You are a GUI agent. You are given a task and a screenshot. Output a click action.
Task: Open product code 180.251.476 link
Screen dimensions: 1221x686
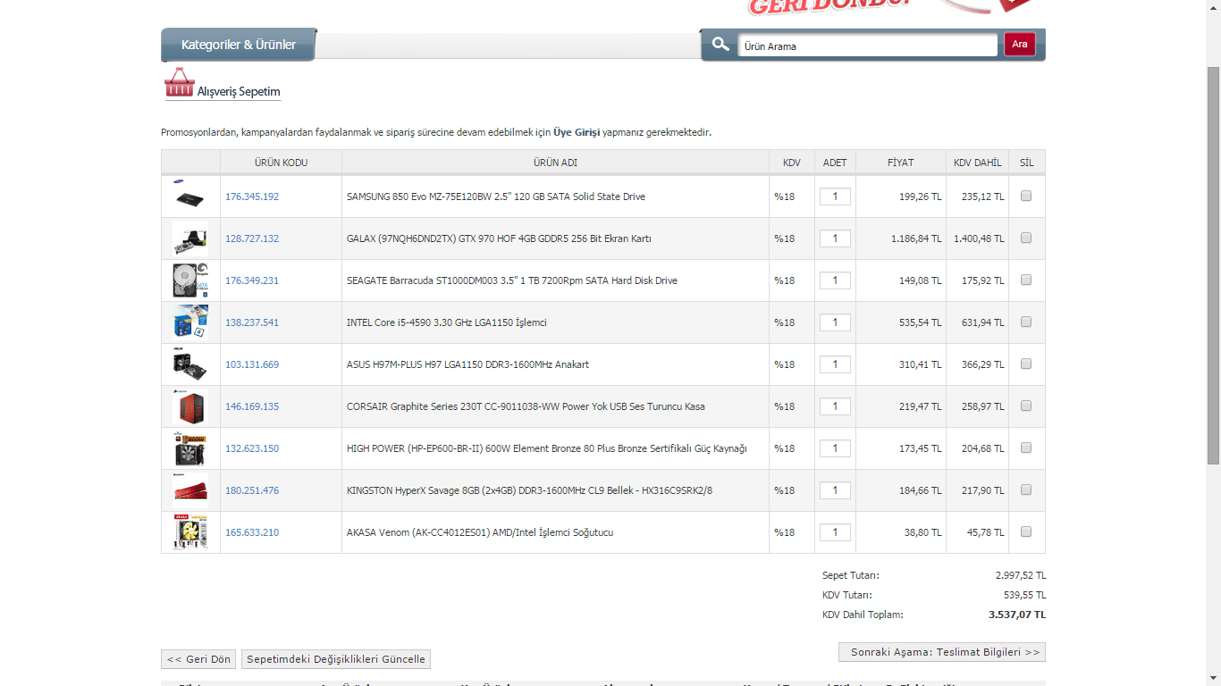point(252,490)
